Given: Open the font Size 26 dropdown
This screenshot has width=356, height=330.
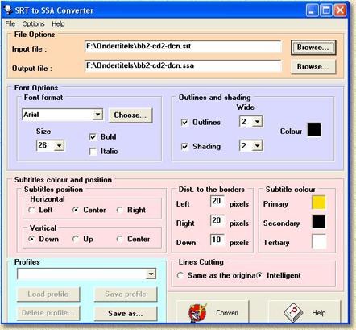Looking at the screenshot, I should 59,145.
